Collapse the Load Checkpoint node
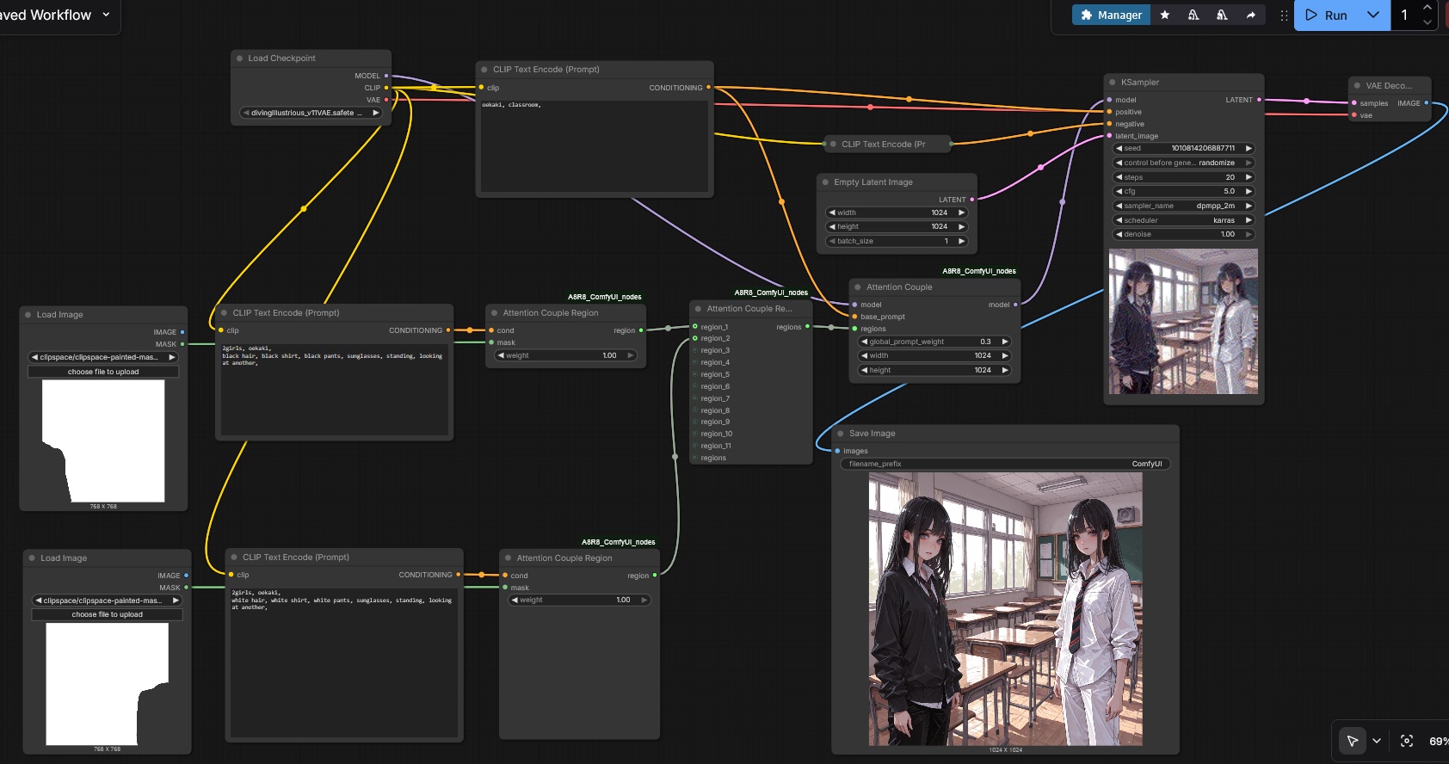Image resolution: width=1449 pixels, height=764 pixels. coord(239,59)
